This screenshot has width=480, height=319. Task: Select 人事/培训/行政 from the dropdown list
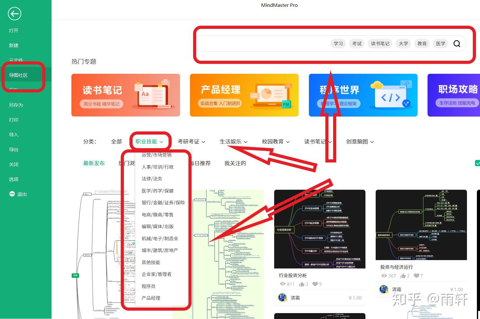tap(158, 167)
